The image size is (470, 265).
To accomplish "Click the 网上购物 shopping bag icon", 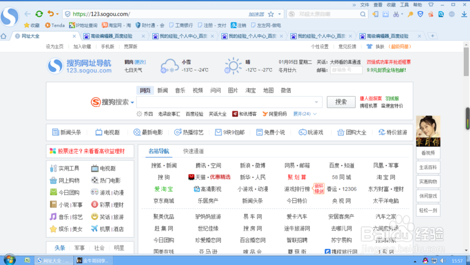I will pyautogui.click(x=54, y=180).
